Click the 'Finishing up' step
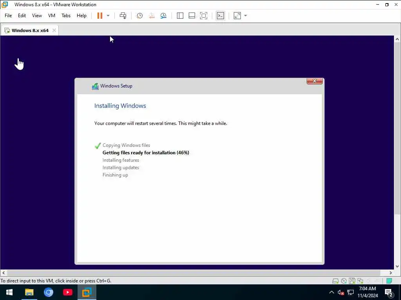 click(x=115, y=175)
